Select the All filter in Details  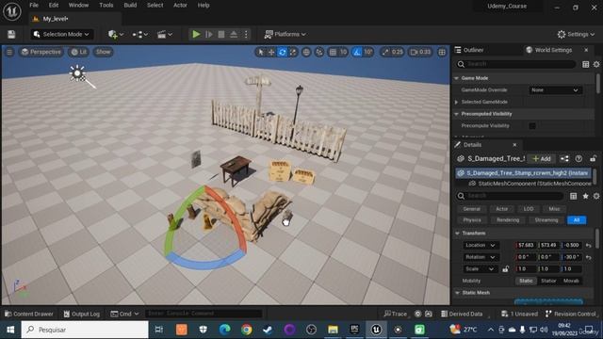coord(577,220)
